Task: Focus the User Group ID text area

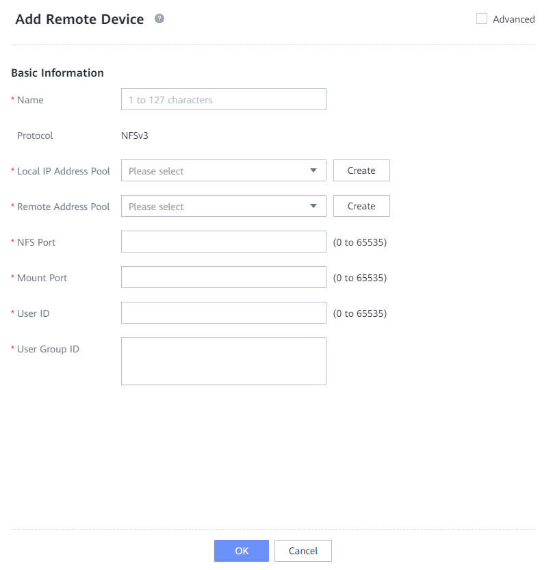Action: 223,361
